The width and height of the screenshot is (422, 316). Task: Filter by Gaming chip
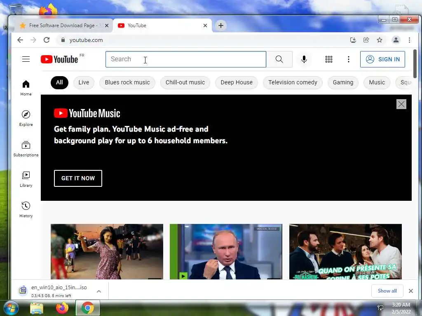[343, 82]
